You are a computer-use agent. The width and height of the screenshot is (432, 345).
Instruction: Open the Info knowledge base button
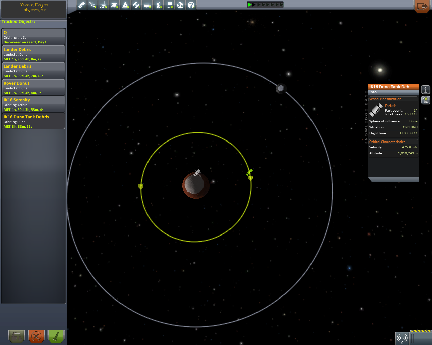(x=426, y=90)
